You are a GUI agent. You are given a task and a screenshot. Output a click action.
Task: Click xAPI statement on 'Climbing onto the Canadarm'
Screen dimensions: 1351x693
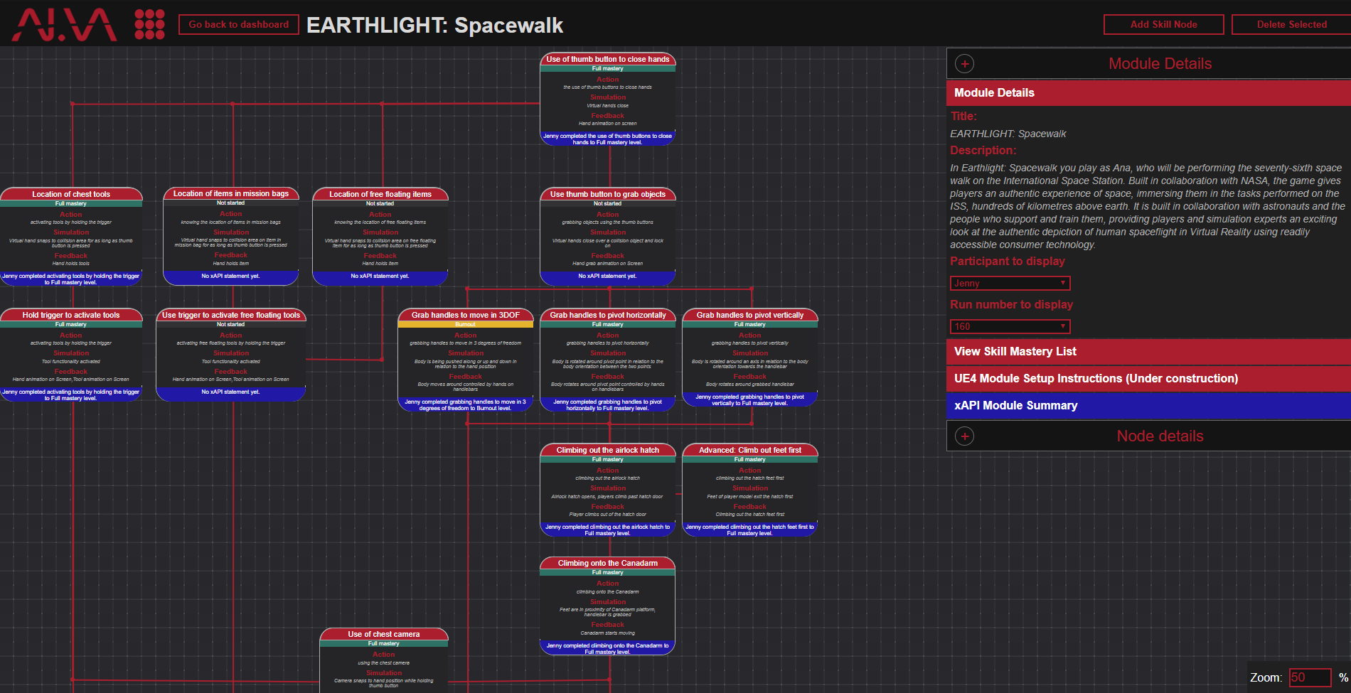click(608, 649)
